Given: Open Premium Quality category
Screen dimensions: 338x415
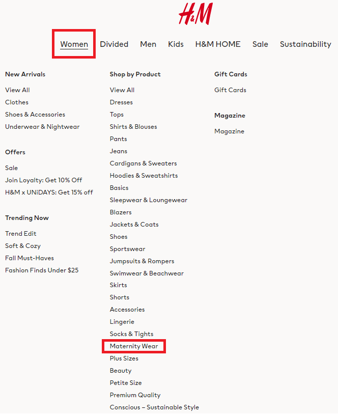Looking at the screenshot, I should 135,395.
